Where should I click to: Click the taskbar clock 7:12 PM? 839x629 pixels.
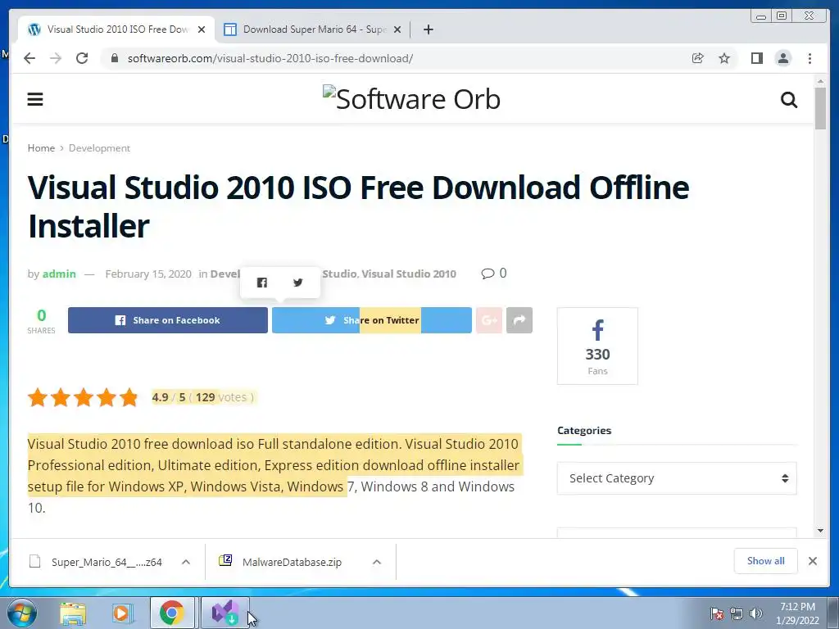(797, 613)
